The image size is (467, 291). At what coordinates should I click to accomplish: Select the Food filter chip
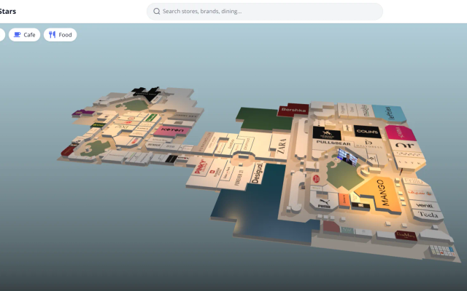[x=60, y=35]
